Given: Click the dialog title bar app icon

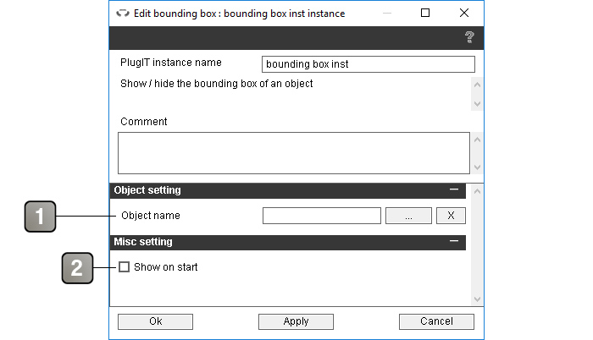Looking at the screenshot, I should point(123,14).
